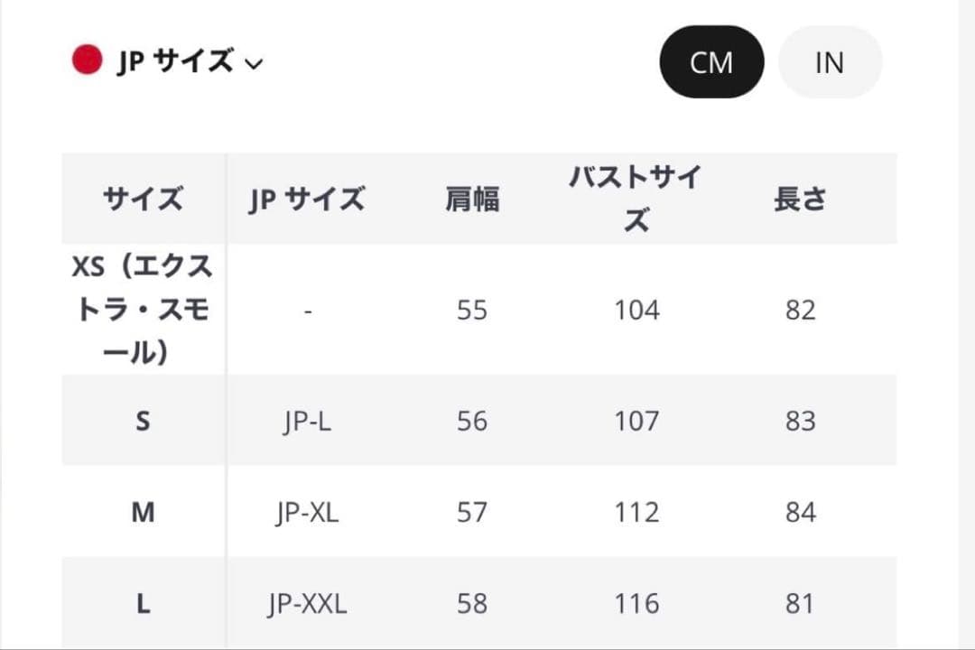Viewport: 975px width, 650px height.
Task: Click the バストサイズ column heading
Action: coord(637,197)
